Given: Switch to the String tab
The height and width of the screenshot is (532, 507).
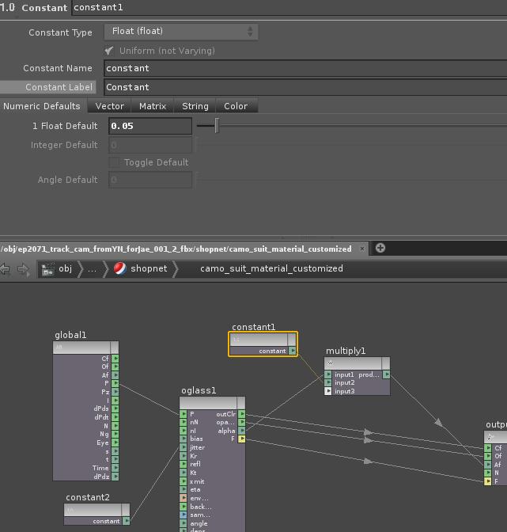Looking at the screenshot, I should coord(195,106).
